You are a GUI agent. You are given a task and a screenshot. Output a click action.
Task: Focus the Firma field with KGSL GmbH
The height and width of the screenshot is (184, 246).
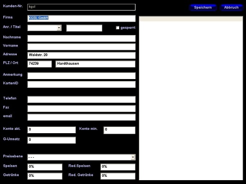point(81,18)
